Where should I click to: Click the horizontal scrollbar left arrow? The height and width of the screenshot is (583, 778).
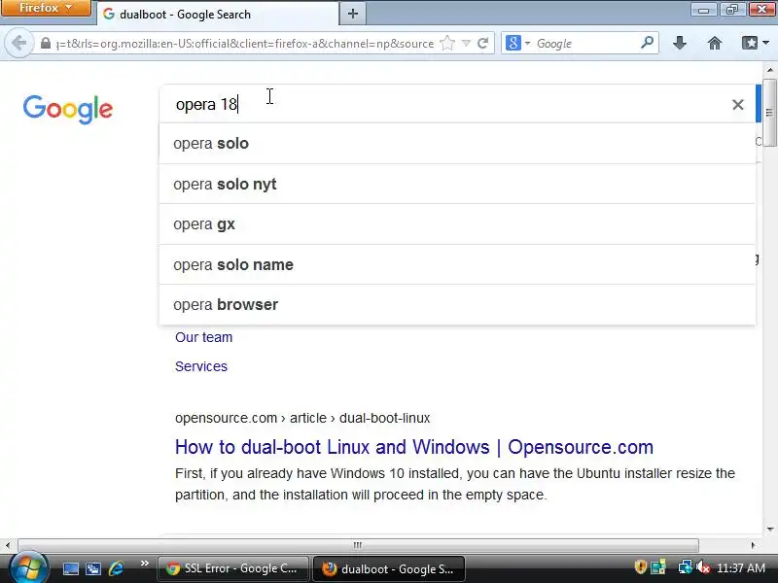coord(7,545)
